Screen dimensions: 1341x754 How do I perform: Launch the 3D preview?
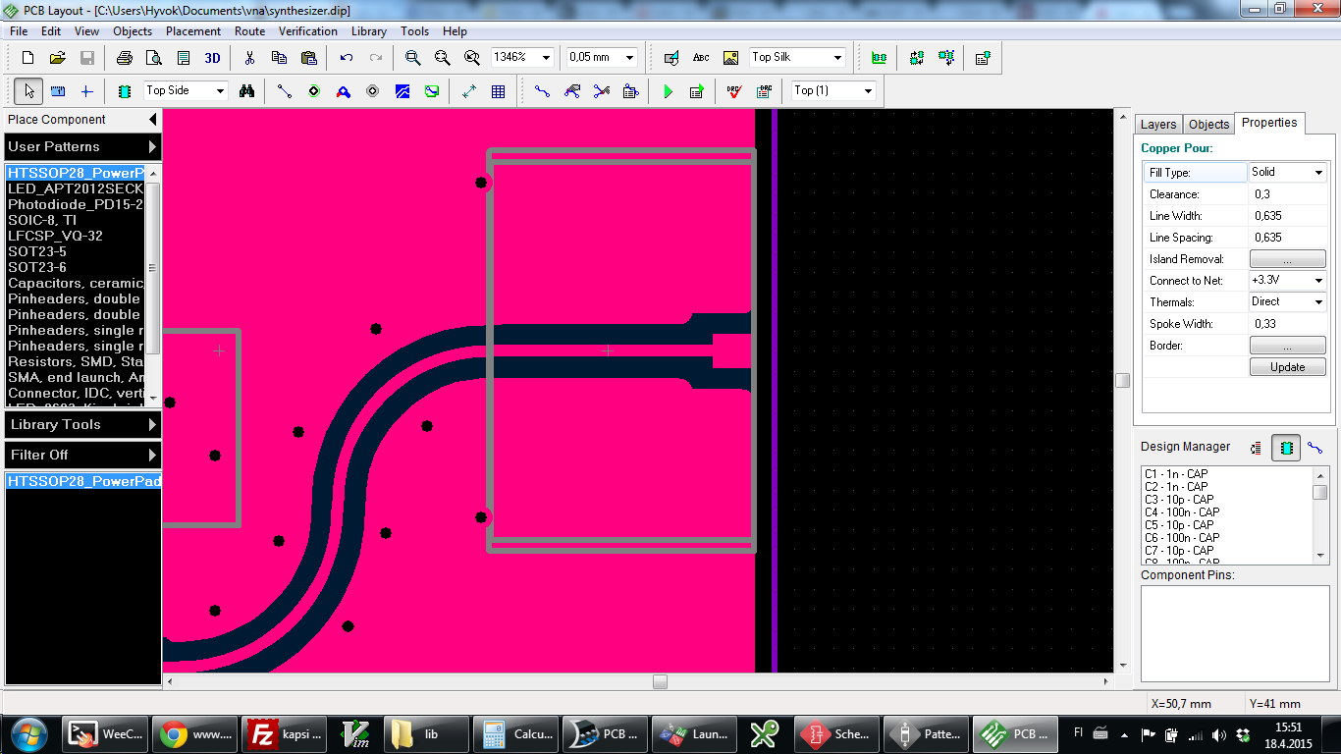point(212,58)
